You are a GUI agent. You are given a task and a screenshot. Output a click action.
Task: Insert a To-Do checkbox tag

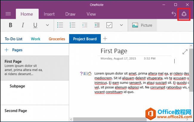coord(109,25)
